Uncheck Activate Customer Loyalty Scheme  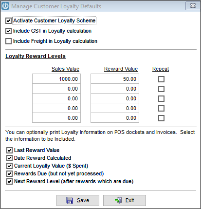pos(8,21)
